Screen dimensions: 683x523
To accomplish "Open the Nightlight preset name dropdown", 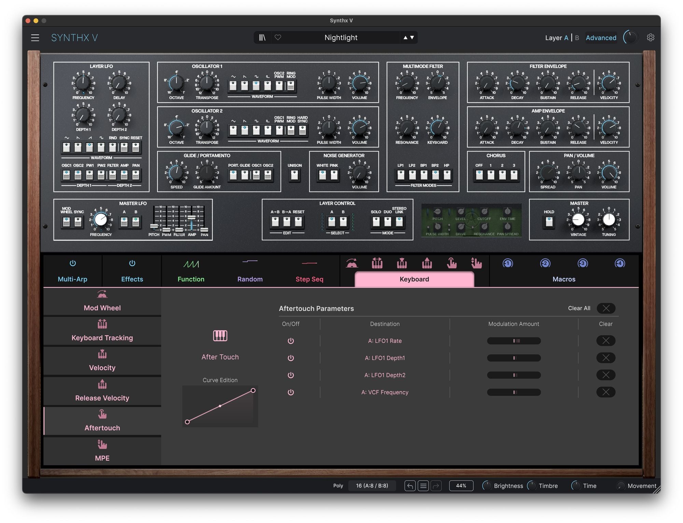I will [x=340, y=38].
